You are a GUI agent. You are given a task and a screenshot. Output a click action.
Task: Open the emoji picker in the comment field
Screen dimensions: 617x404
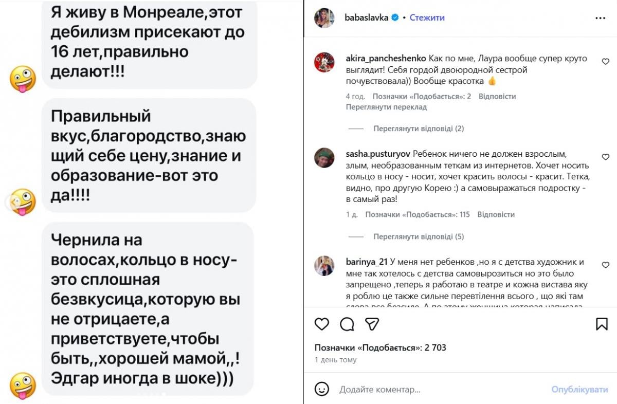(x=323, y=390)
